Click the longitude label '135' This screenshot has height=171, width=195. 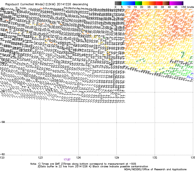coord(193,158)
